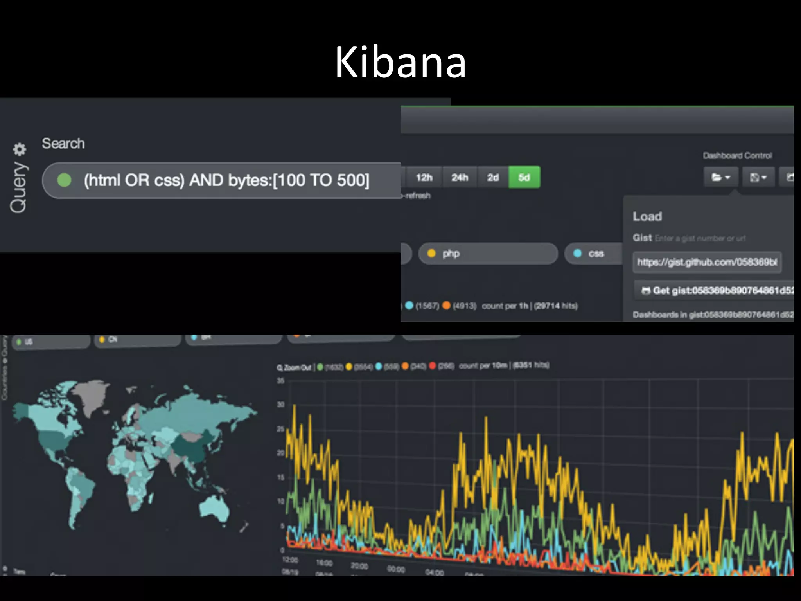Image resolution: width=801 pixels, height=601 pixels.
Task: Open the Load dashboard folder dropdown
Action: click(721, 177)
